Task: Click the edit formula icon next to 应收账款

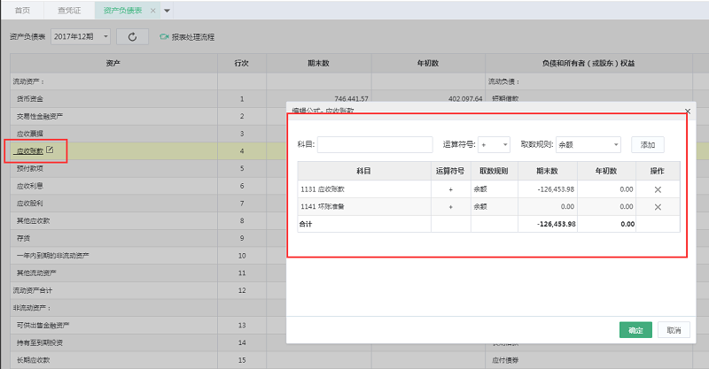Action: click(51, 150)
